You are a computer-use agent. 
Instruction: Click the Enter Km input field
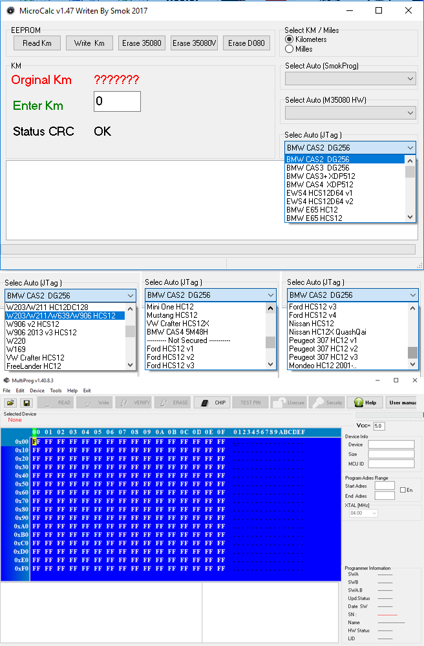click(x=117, y=101)
